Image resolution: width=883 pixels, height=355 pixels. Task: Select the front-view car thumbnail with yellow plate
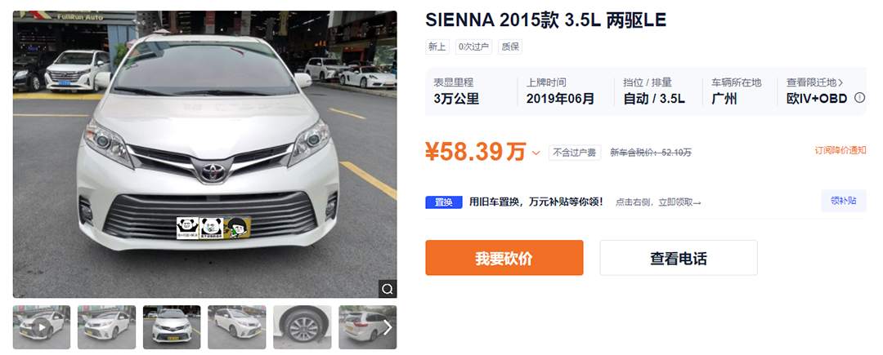[x=172, y=327]
